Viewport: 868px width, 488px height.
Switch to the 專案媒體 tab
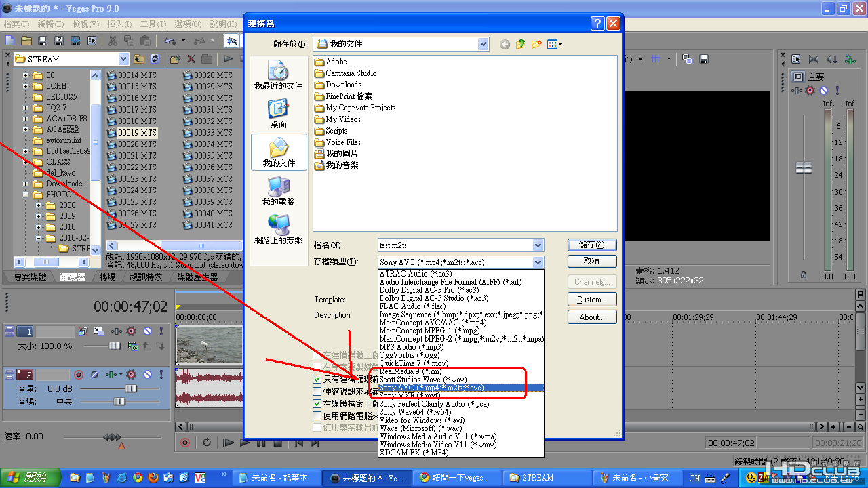pos(30,277)
